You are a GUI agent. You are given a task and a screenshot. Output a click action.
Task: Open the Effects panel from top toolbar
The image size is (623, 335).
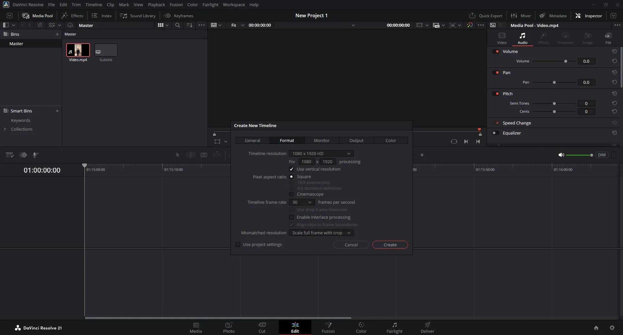(x=72, y=16)
